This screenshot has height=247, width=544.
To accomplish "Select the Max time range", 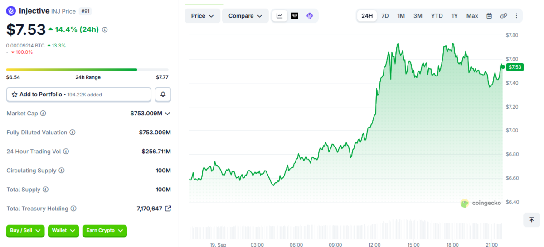I will tap(472, 16).
